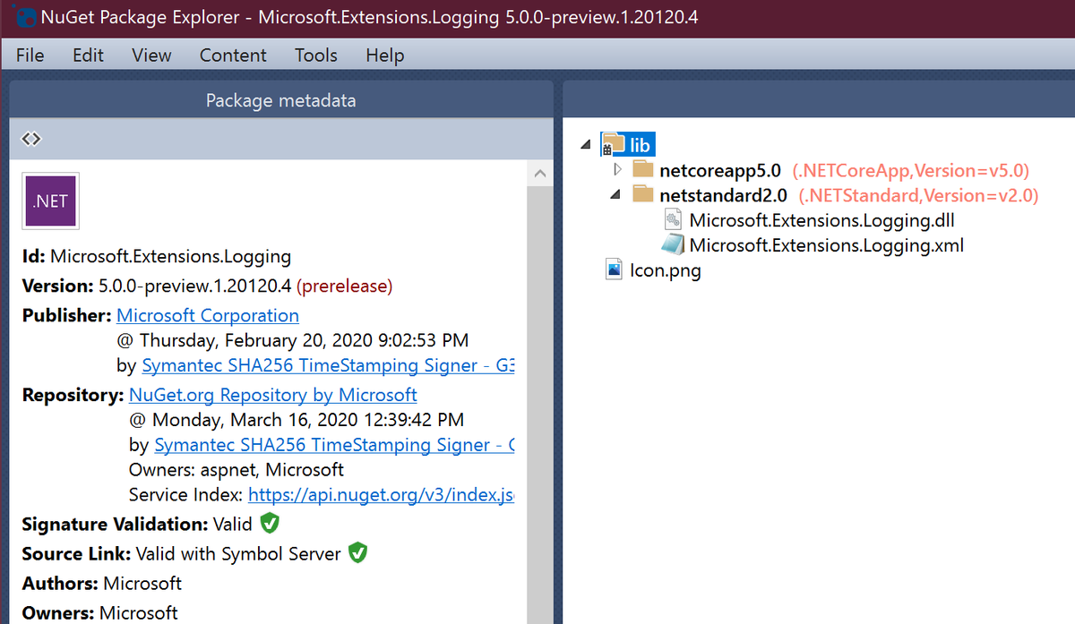Open the api.nuget.org service index link
Viewport: 1075px width, 624px height.
coord(381,495)
